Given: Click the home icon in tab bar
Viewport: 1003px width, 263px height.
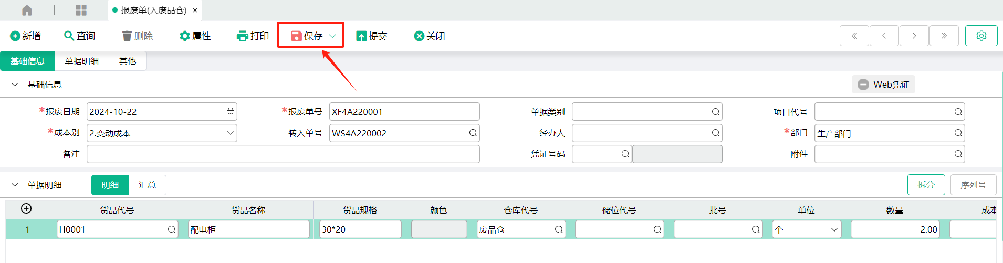Looking at the screenshot, I should [x=27, y=10].
